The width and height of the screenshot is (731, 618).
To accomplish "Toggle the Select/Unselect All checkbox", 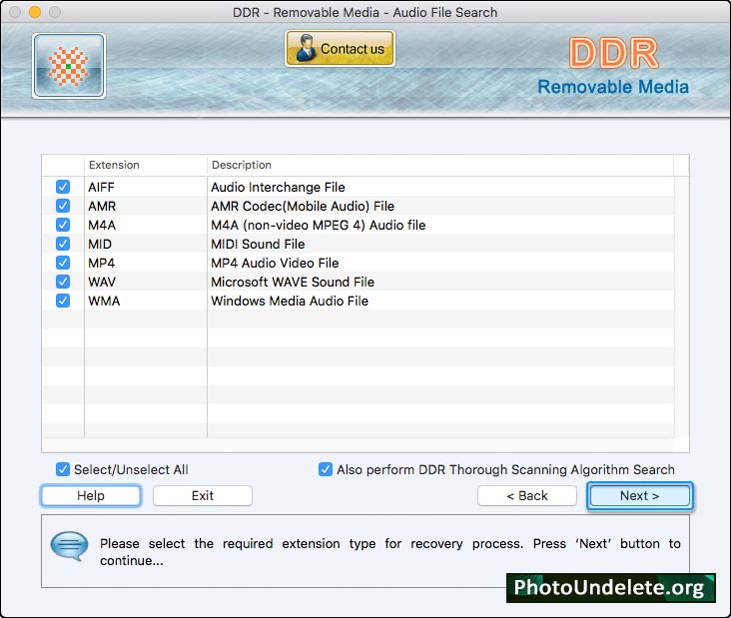I will (x=63, y=469).
